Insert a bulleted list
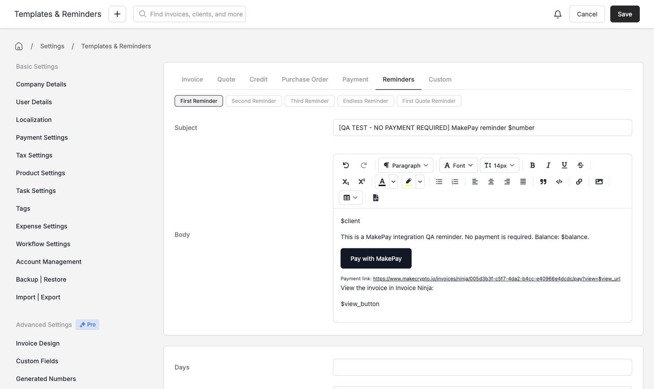Image resolution: width=654 pixels, height=389 pixels. coord(439,182)
